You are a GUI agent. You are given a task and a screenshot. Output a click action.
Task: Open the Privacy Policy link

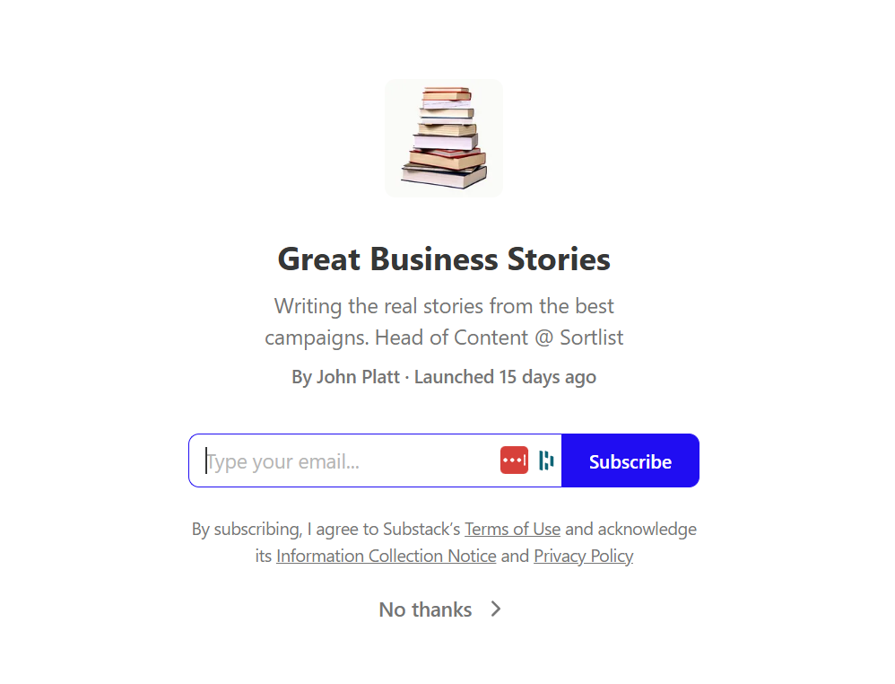click(x=583, y=556)
